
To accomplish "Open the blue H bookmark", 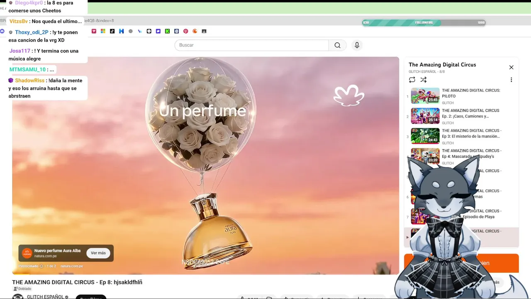I will [x=121, y=31].
